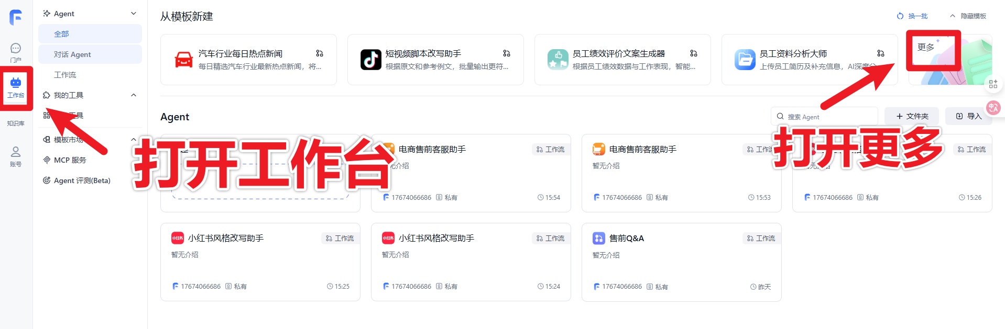This screenshot has width=1005, height=329.
Task: Click the 售前Q&A card icon
Action: [598, 239]
